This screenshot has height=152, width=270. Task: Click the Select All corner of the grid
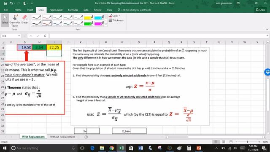(x=3, y=42)
